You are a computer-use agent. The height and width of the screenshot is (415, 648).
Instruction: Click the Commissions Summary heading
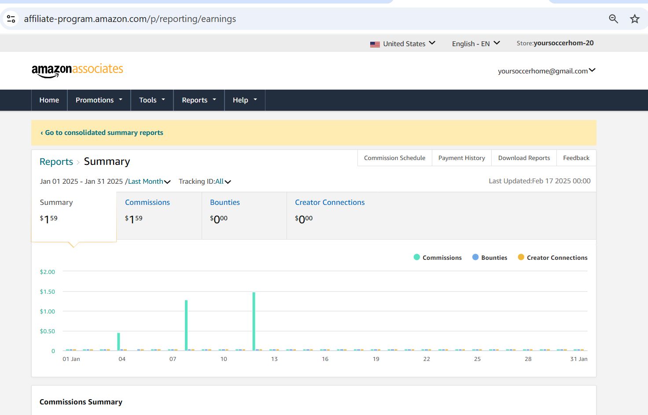pos(81,402)
